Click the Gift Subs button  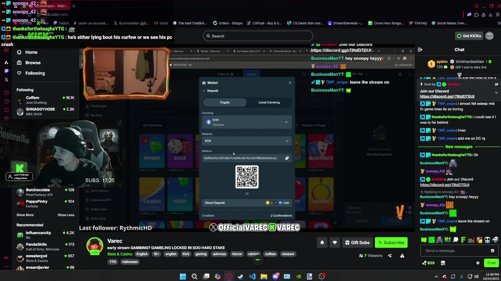click(357, 242)
